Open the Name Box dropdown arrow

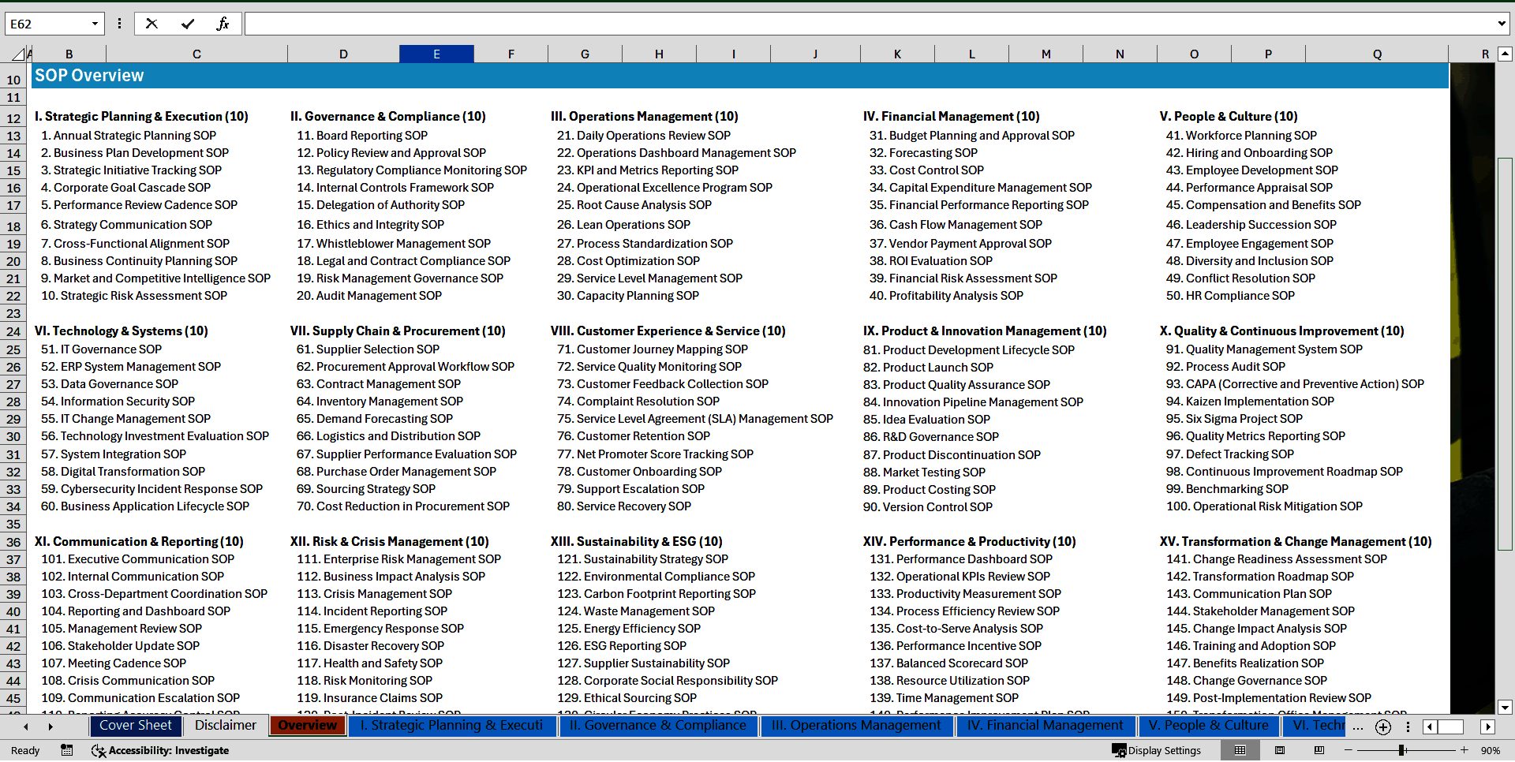tap(95, 24)
